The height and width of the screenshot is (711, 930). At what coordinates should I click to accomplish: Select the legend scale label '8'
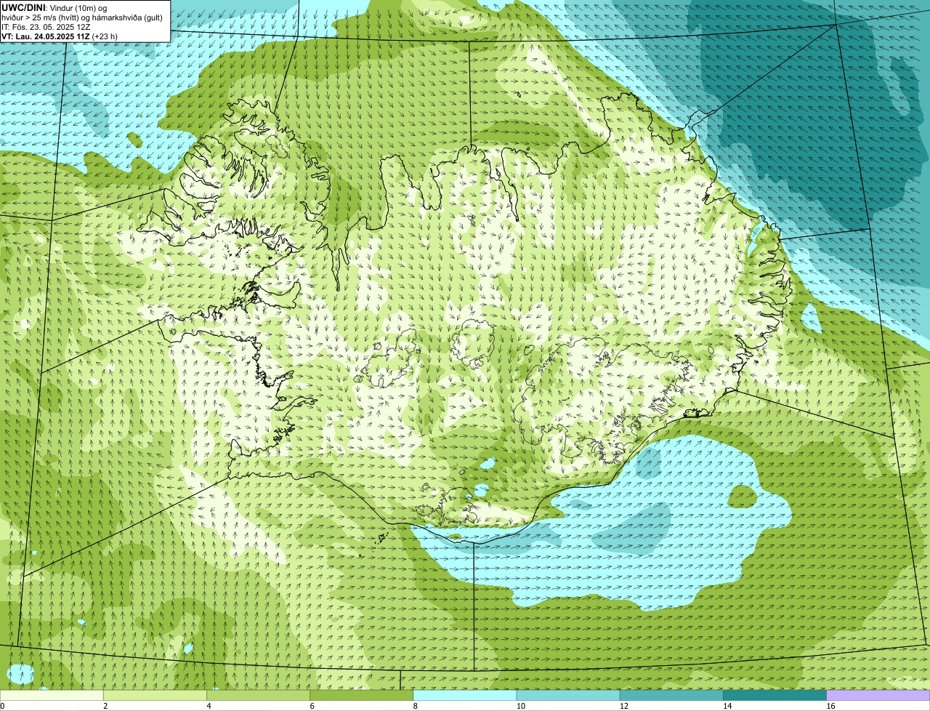coord(415,706)
